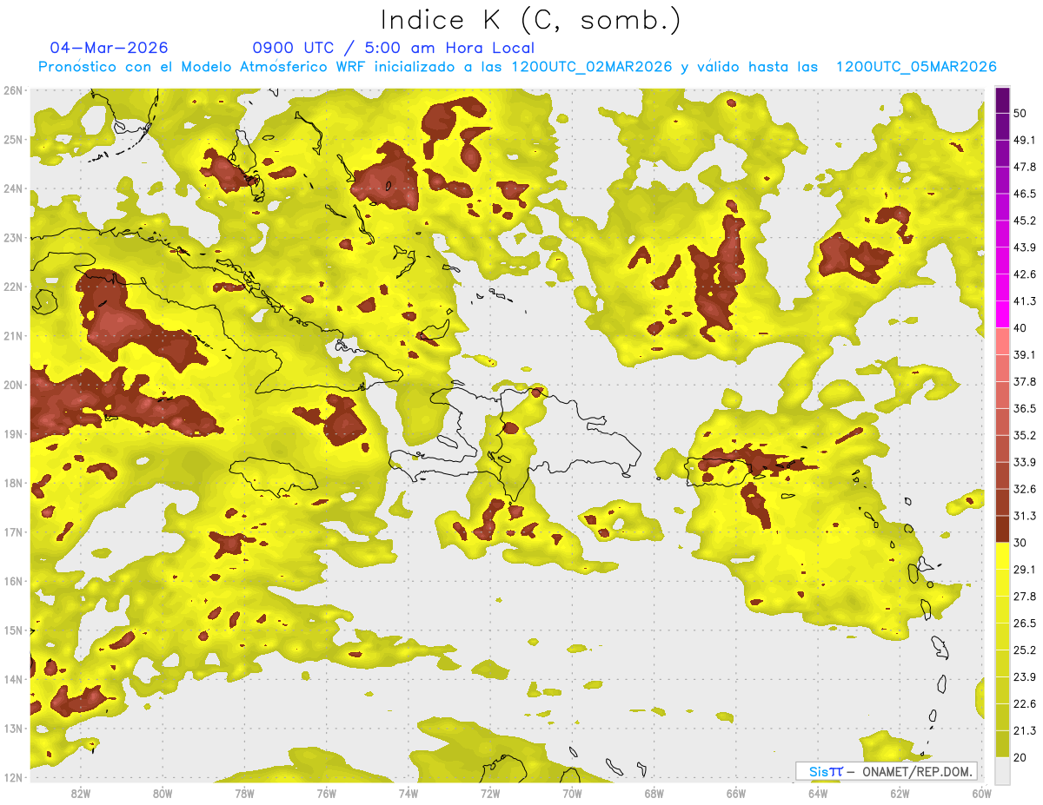This screenshot has height=805, width=1043.
Task: Click the title 'Indice K (C, somb.)'
Action: tap(530, 20)
